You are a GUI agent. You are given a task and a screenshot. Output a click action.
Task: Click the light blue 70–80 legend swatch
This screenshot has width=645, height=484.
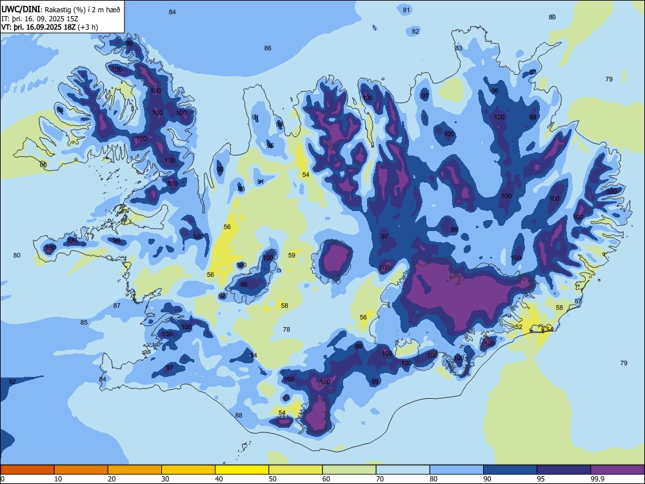click(403, 470)
